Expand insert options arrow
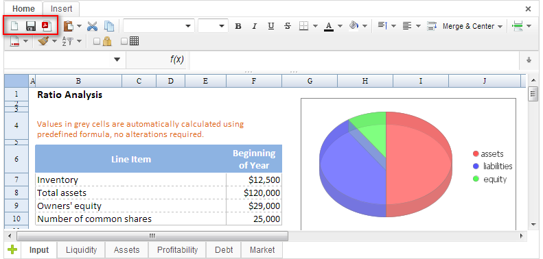543x259 pixels. click(529, 26)
